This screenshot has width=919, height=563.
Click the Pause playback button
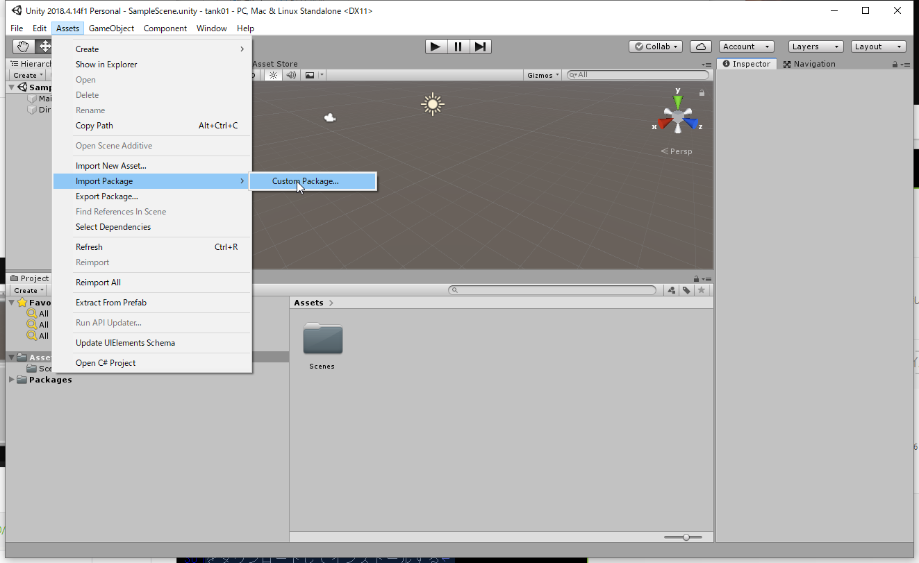pos(458,47)
